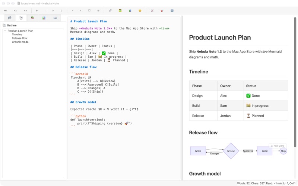Click the 'flowchart LR' line in the editor

pyautogui.click(x=81, y=78)
